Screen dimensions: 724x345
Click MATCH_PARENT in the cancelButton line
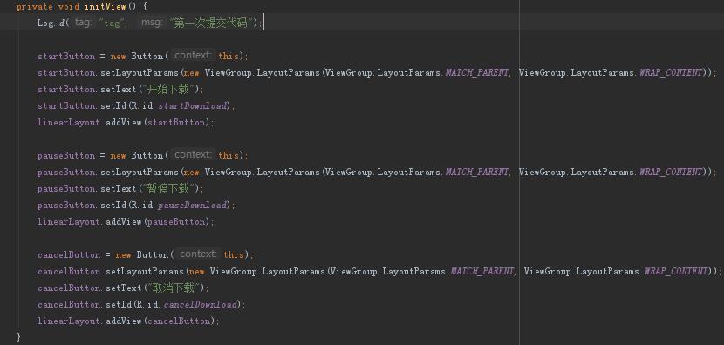tap(482, 271)
